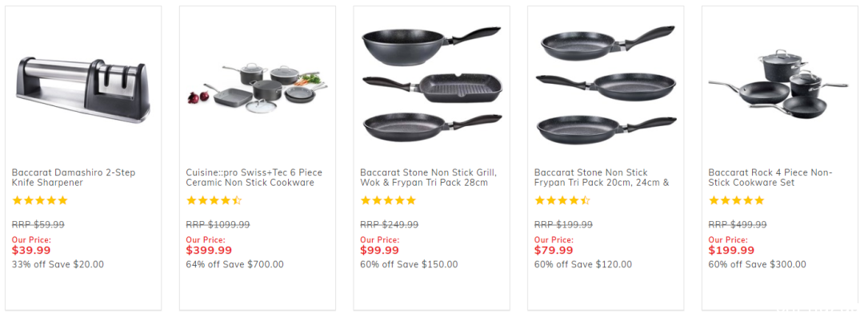
Task: Open the knife sharpener product image
Action: point(82,88)
